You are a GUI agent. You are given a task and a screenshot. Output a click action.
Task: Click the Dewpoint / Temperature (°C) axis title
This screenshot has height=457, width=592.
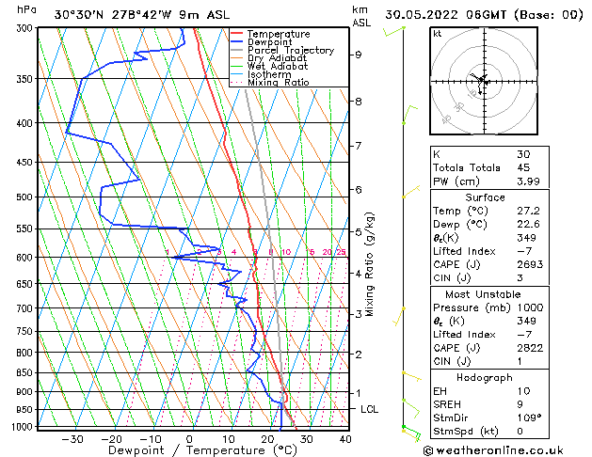202,450
